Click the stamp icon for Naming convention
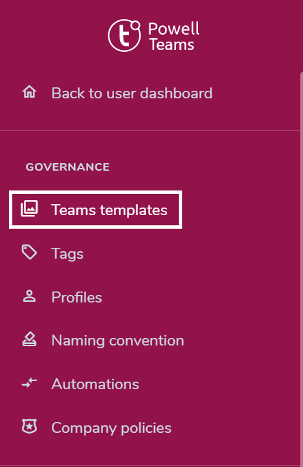303x467 pixels. [x=29, y=339]
